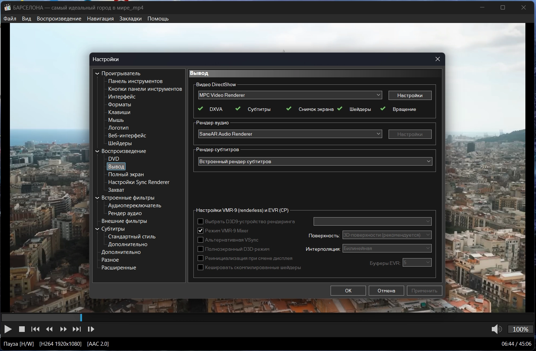Click the video seek bar position marker

click(x=81, y=317)
